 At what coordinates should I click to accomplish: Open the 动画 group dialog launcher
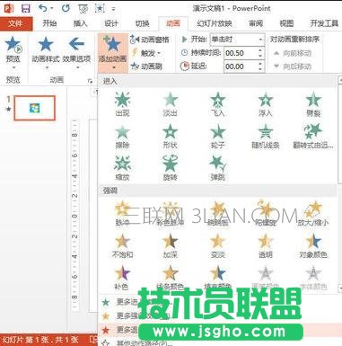[x=90, y=81]
